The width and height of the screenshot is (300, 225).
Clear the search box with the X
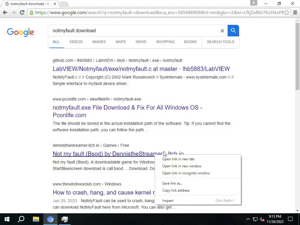coord(222,30)
